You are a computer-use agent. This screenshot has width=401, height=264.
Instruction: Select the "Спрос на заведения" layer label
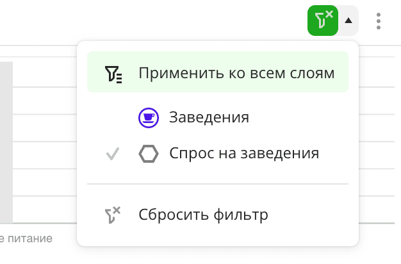pyautogui.click(x=244, y=154)
